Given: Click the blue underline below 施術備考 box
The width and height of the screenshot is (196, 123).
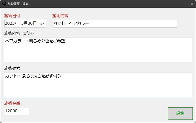Looking at the screenshot, I should point(98,97).
